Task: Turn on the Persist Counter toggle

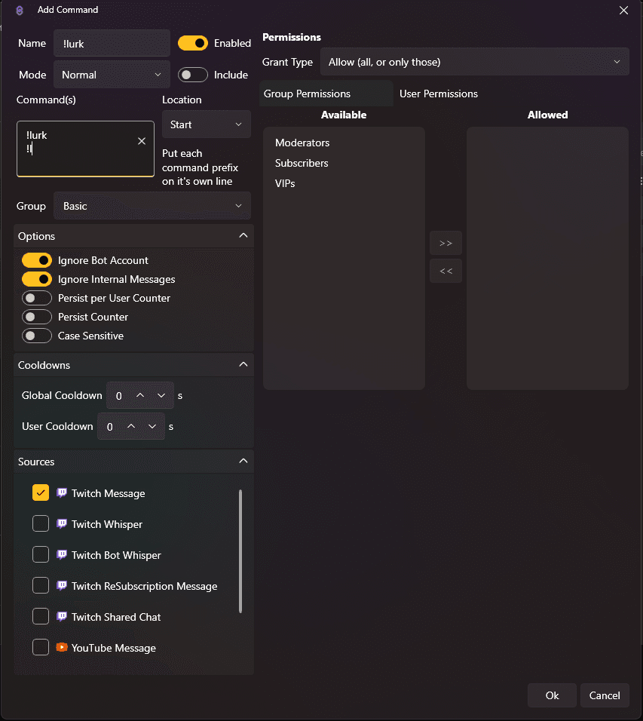Action: [x=37, y=317]
